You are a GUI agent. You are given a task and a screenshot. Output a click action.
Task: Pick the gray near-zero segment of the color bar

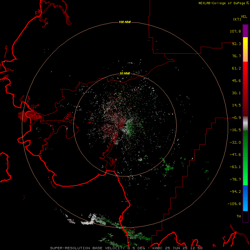tap(245, 124)
